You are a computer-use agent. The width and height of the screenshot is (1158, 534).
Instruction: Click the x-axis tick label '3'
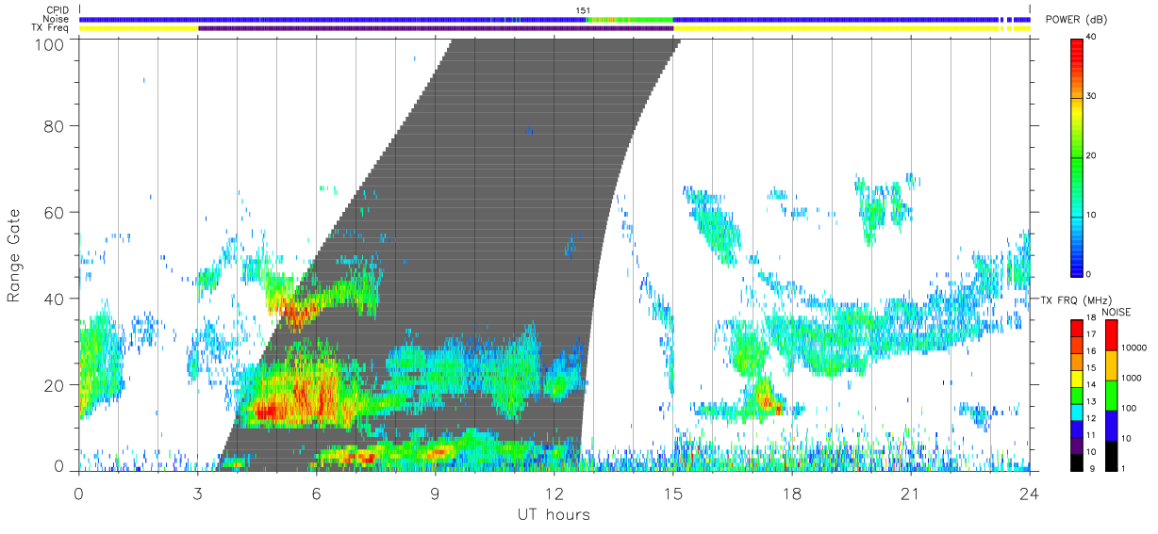(x=197, y=494)
